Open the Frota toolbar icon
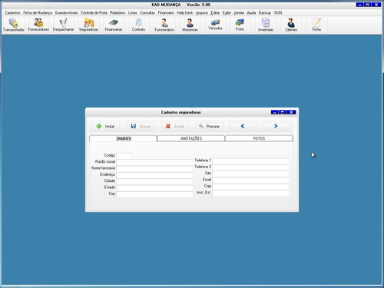Screen dimensions: 384x288 tap(240, 25)
